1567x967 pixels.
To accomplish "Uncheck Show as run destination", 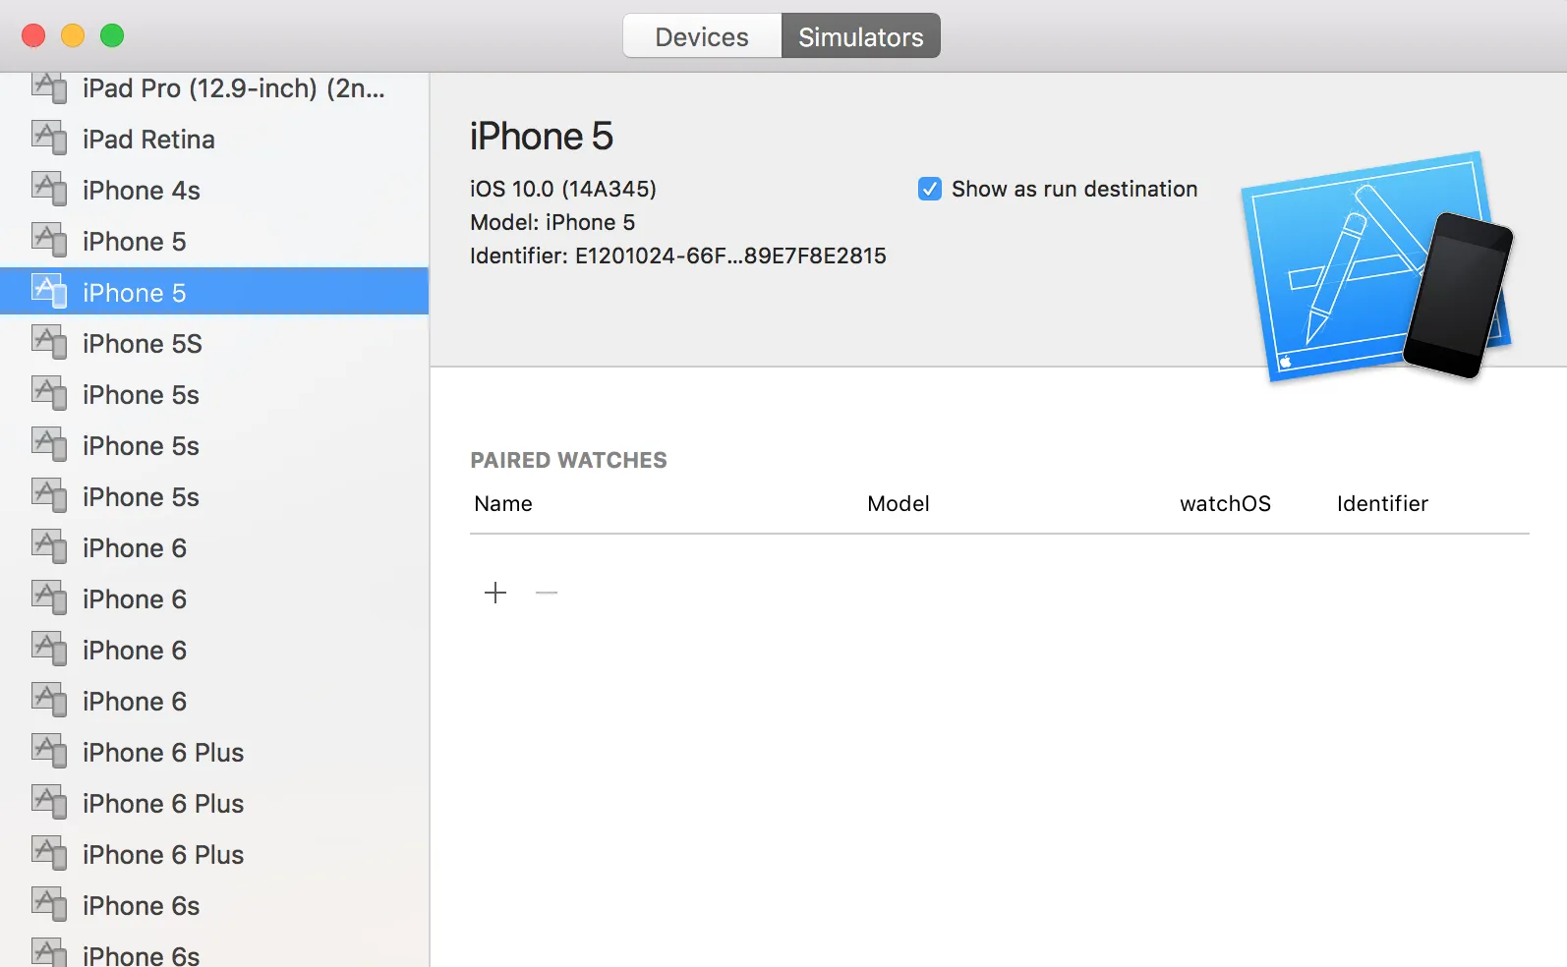I will (x=929, y=189).
